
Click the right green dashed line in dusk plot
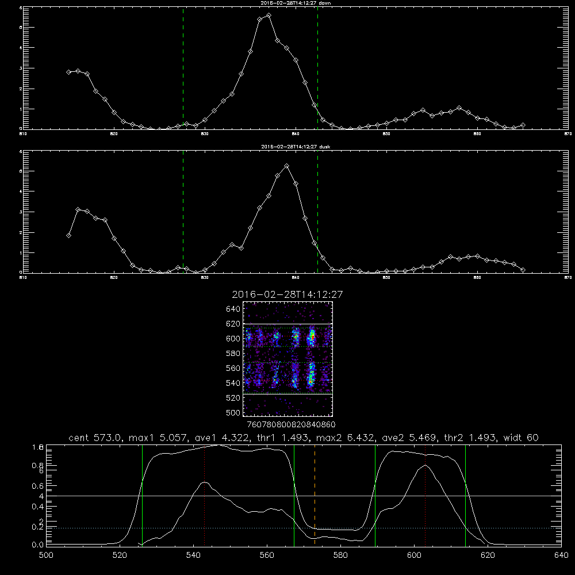point(317,212)
